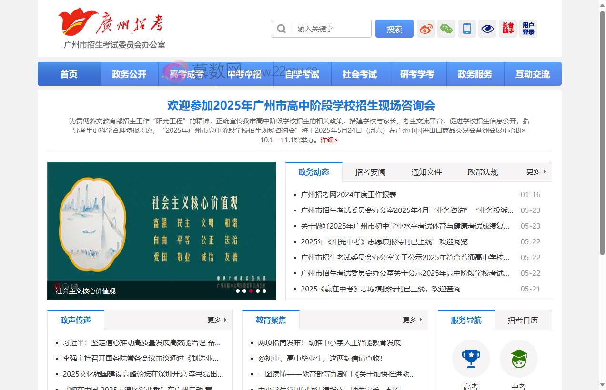Open the 研考学考 navigation menu
This screenshot has height=390, width=606.
[417, 74]
